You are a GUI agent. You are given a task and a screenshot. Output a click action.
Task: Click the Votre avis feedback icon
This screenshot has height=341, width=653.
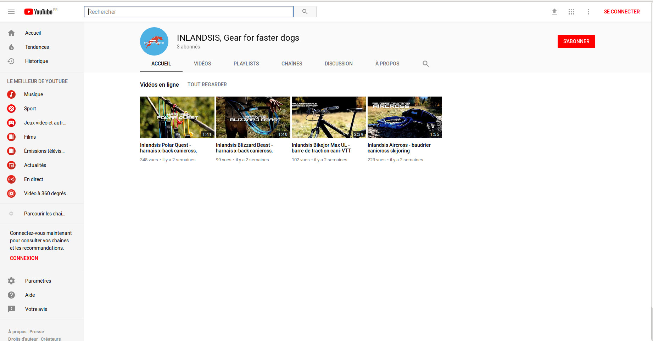[11, 309]
